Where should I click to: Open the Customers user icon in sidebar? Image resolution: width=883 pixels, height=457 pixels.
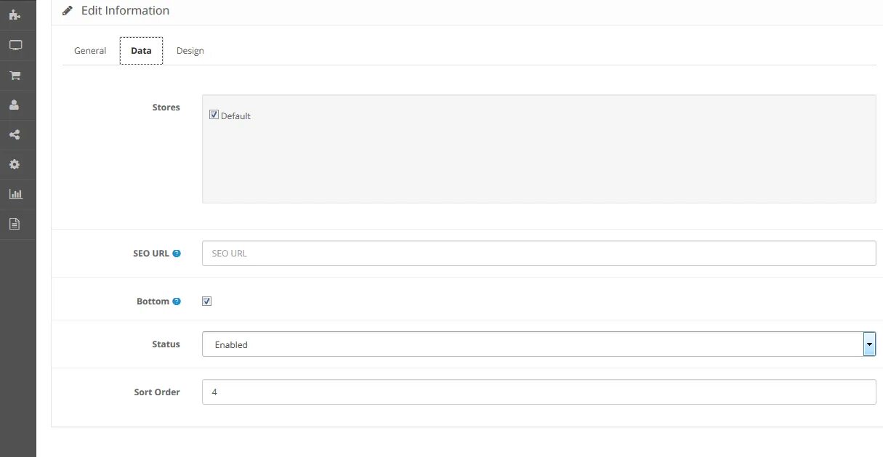[15, 105]
